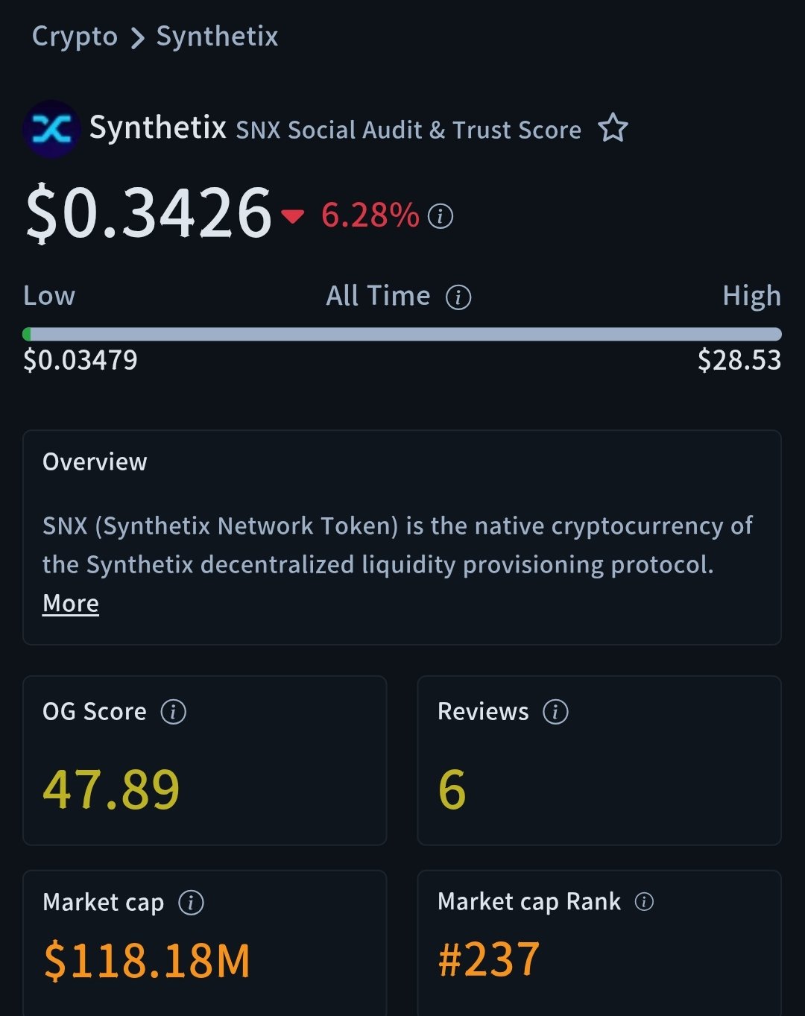Viewport: 805px width, 1016px height.
Task: Click the breadcrumb chevron after Crypto
Action: click(x=137, y=38)
